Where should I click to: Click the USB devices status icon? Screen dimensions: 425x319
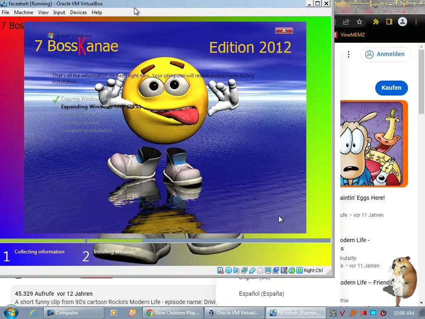click(x=252, y=270)
